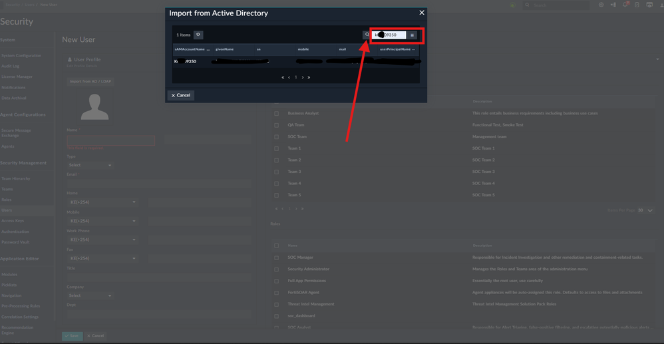Sort by the mail column header
664x344 pixels.
pos(342,49)
